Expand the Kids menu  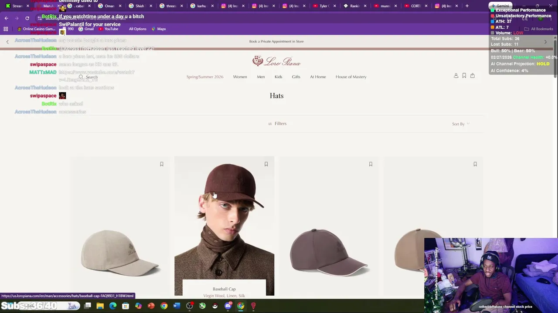tap(278, 77)
